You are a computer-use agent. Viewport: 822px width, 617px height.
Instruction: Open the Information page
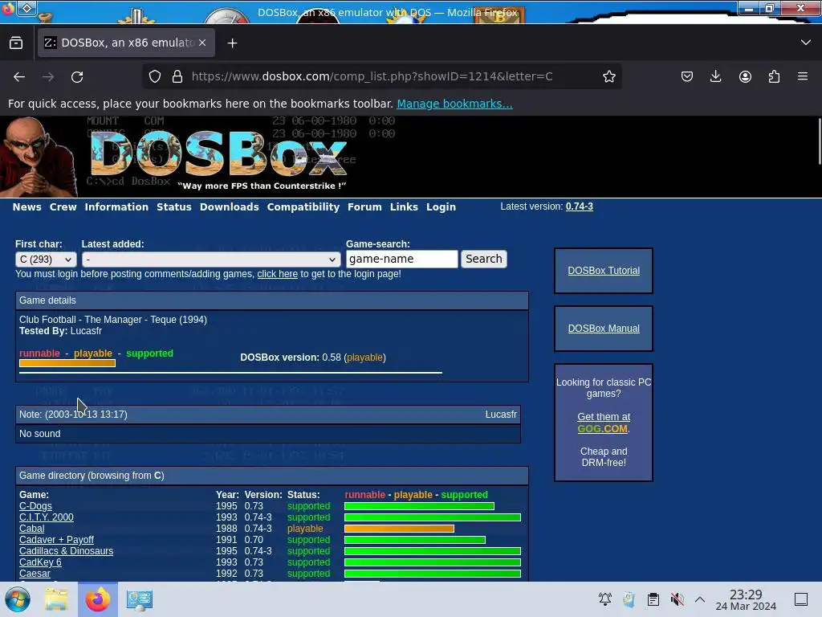point(116,206)
